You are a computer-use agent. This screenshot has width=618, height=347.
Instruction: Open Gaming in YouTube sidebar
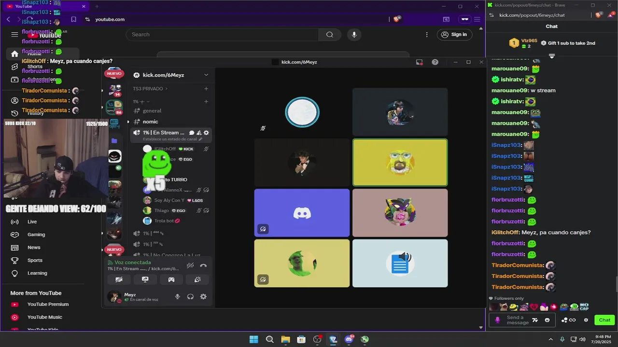pos(36,235)
